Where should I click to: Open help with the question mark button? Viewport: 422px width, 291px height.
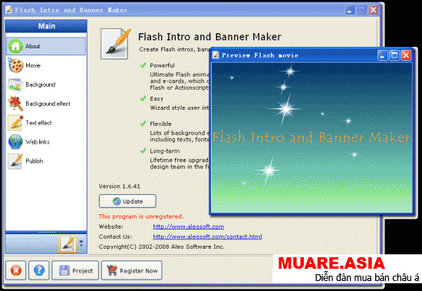pos(39,270)
